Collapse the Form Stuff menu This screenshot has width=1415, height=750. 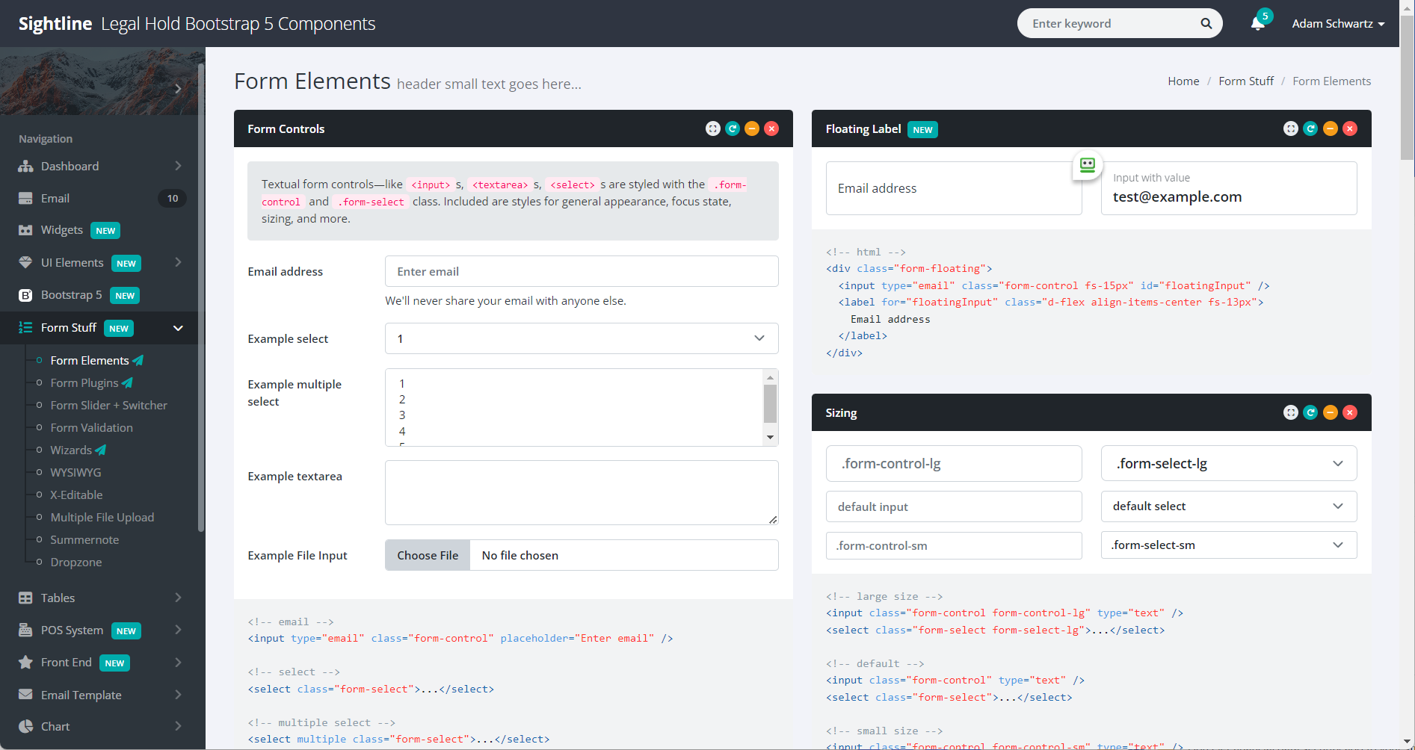point(178,328)
